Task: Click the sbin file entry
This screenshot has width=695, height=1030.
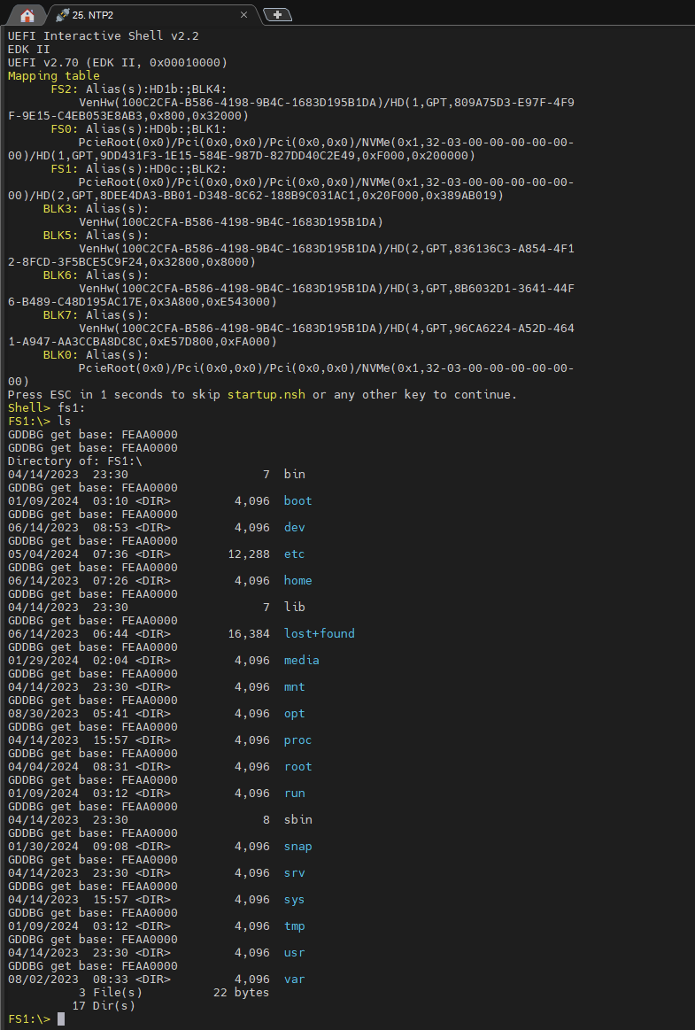Action: click(x=297, y=819)
